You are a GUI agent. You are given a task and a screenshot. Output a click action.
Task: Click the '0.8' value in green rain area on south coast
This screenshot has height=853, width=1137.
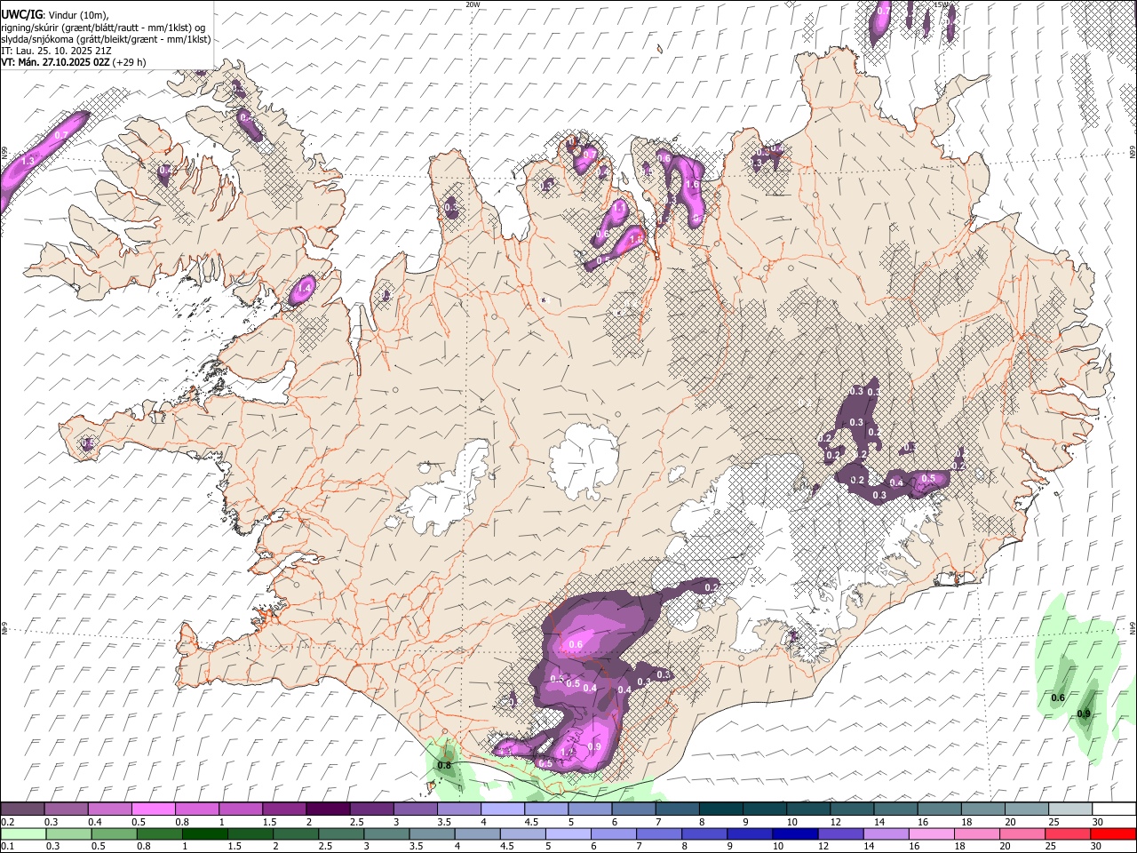tap(445, 765)
